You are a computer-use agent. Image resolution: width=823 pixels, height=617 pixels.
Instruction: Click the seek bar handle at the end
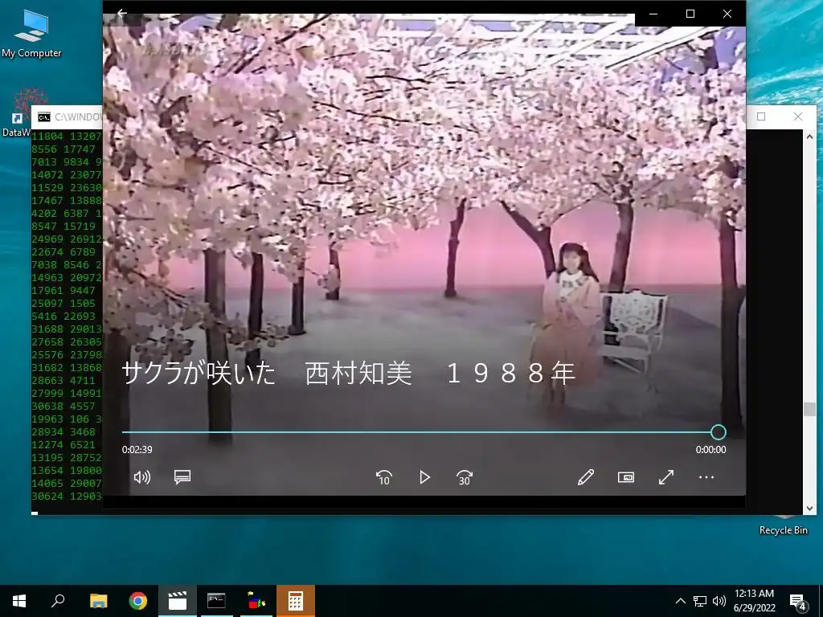pyautogui.click(x=719, y=432)
